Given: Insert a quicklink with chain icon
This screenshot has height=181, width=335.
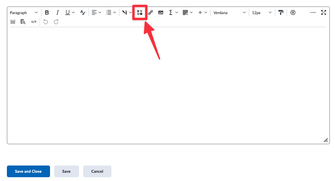Looking at the screenshot, I should tap(150, 13).
